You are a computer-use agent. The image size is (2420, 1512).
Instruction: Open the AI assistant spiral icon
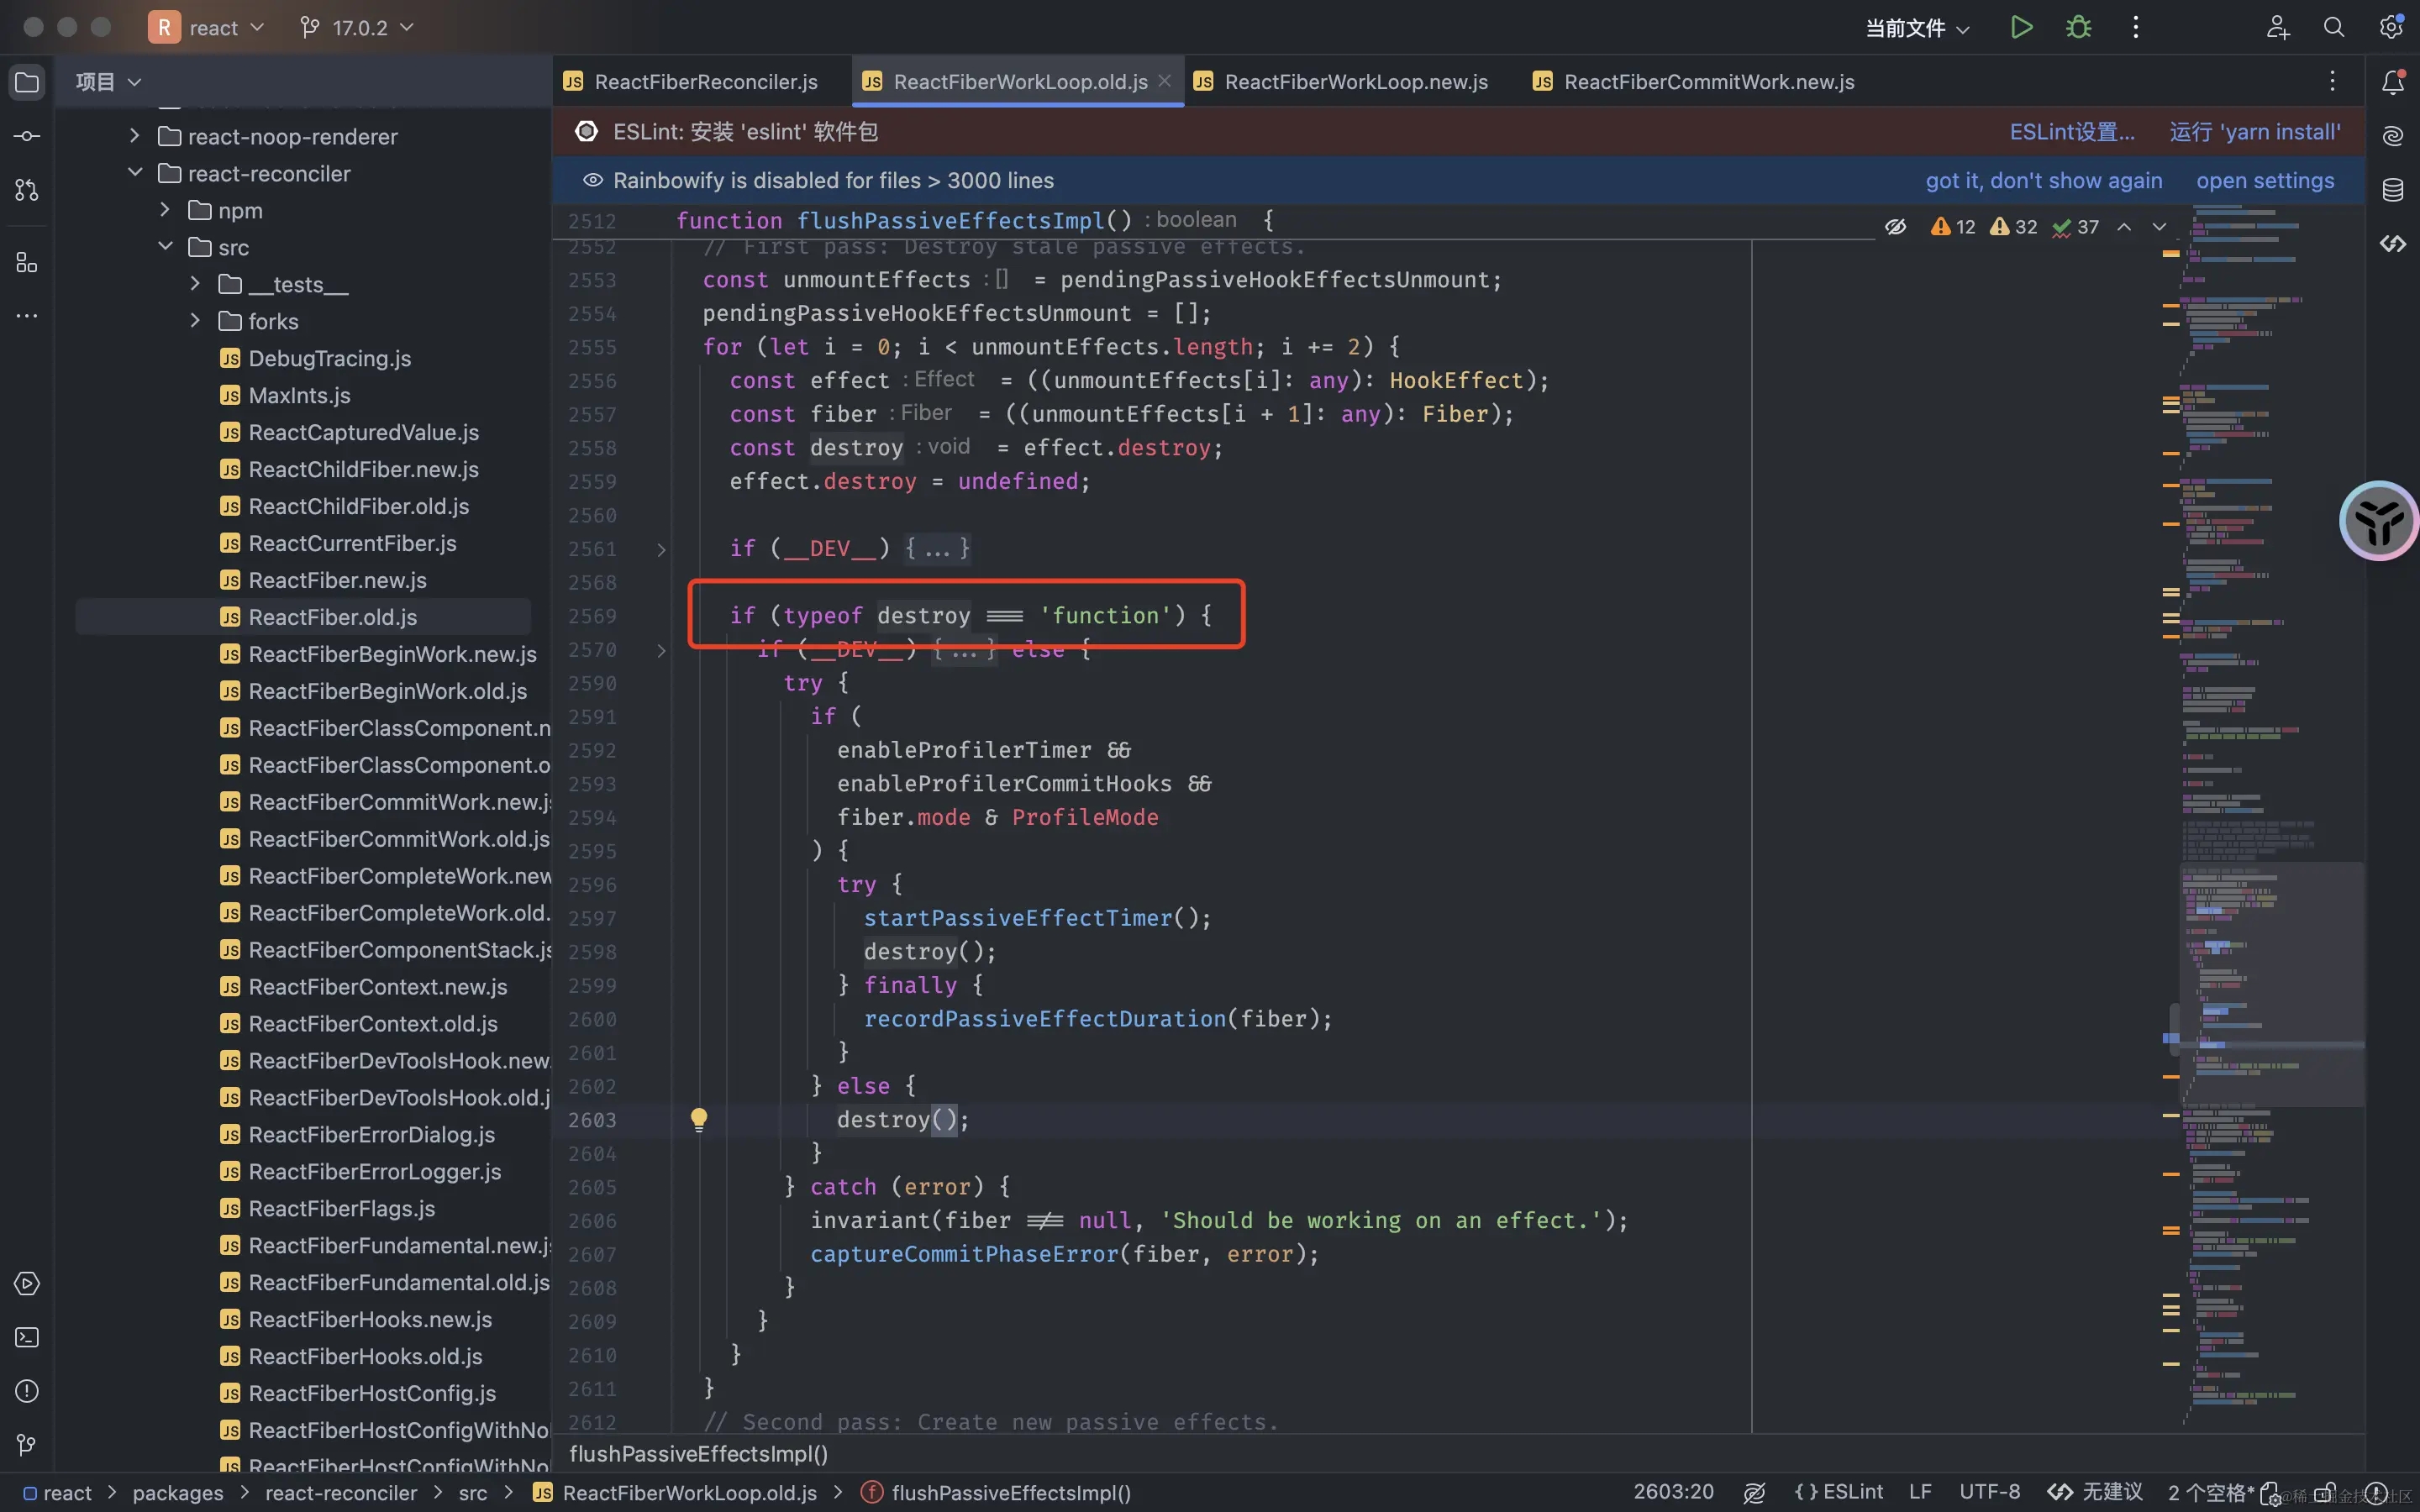2393,136
